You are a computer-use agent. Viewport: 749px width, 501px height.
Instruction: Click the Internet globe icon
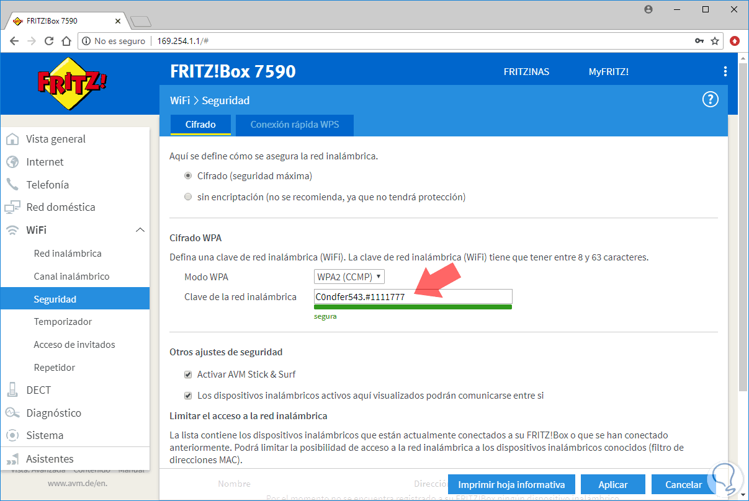point(12,162)
